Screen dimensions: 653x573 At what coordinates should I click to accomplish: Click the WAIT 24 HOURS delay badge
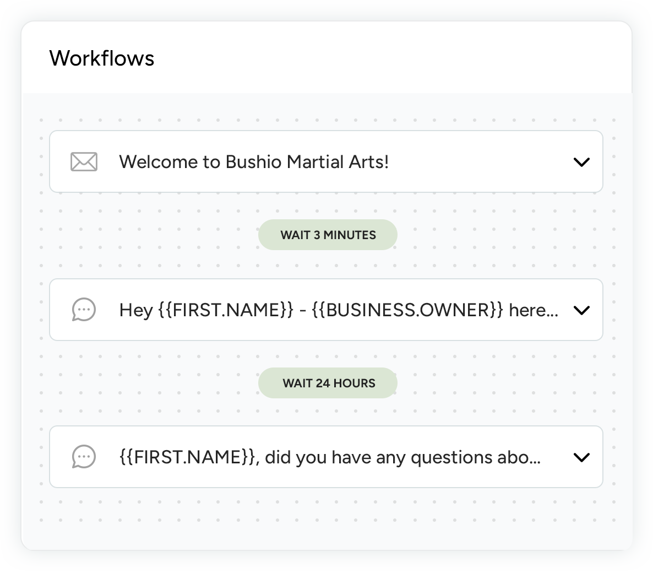point(328,383)
